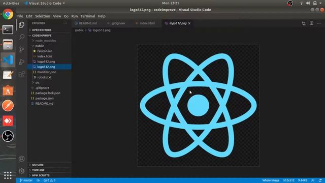325x183 pixels.
Task: Open the Search view in activity bar
Action: (21, 37)
